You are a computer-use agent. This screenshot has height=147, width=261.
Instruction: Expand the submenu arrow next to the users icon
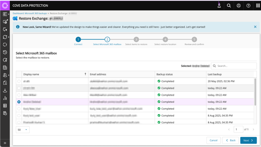pos(9,75)
